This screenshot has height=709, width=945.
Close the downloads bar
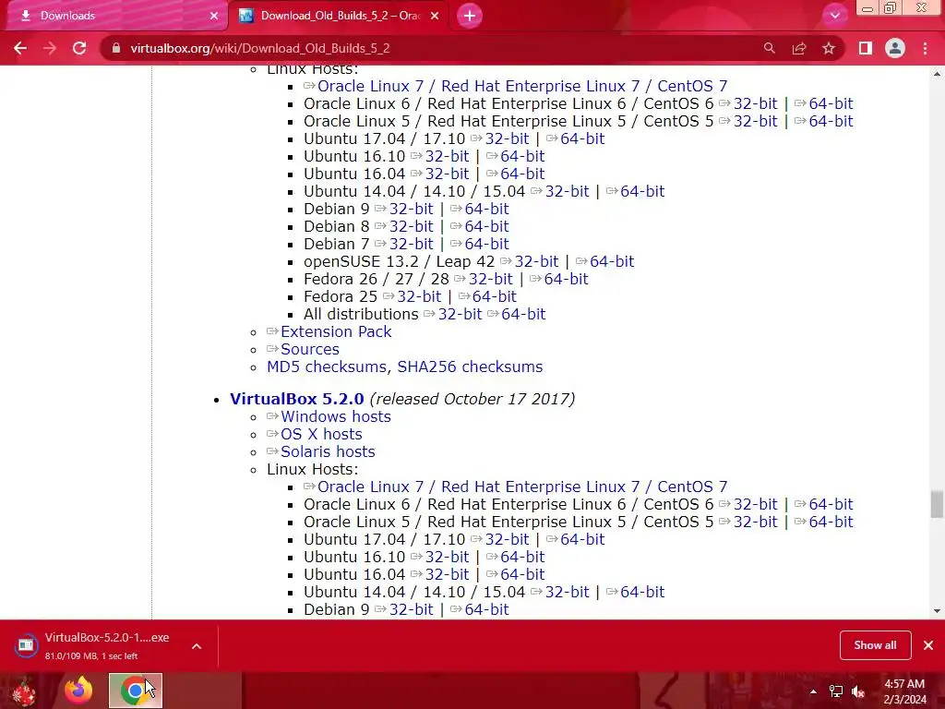pyautogui.click(x=928, y=645)
